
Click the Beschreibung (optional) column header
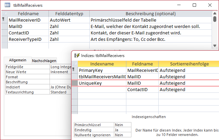pyautogui.click(x=151, y=14)
